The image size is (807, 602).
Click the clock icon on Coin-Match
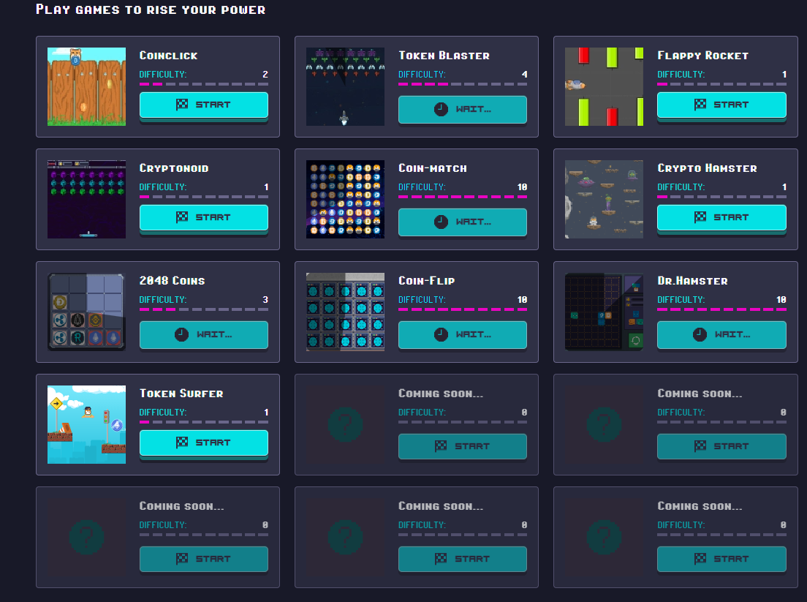coord(441,222)
